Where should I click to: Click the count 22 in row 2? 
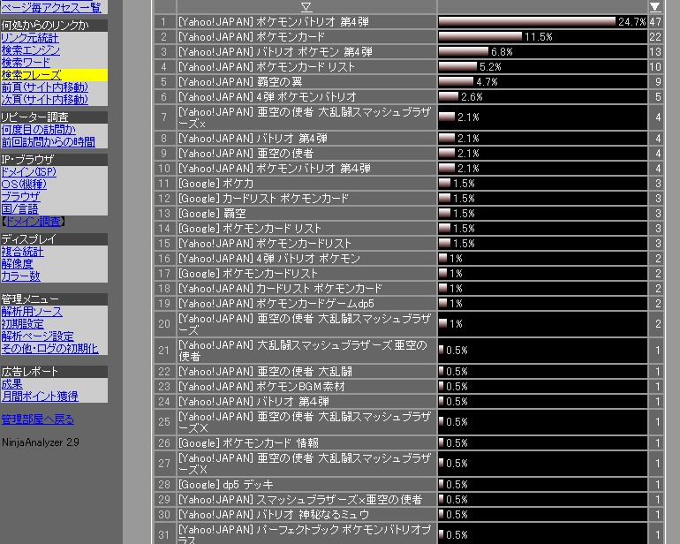(655, 37)
